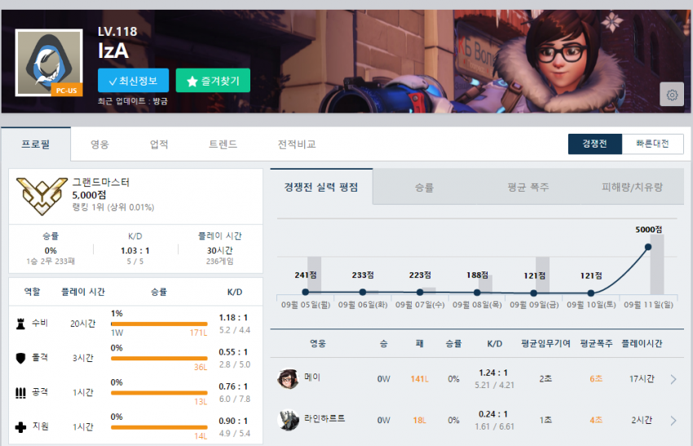Select the 피해량/치유랑 chart tab

[x=632, y=188]
